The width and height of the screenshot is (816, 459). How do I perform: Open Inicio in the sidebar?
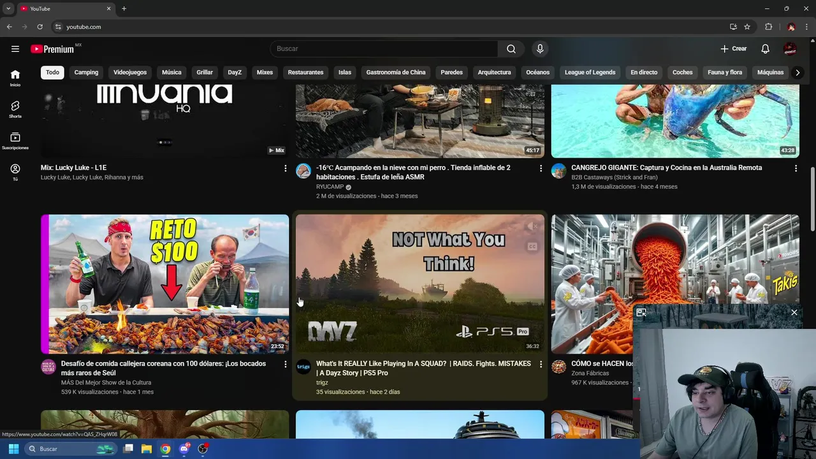[15, 78]
